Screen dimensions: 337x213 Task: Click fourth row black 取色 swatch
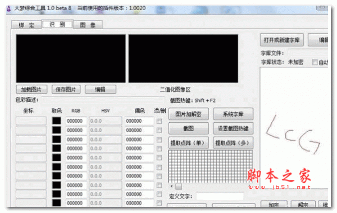tap(57, 149)
